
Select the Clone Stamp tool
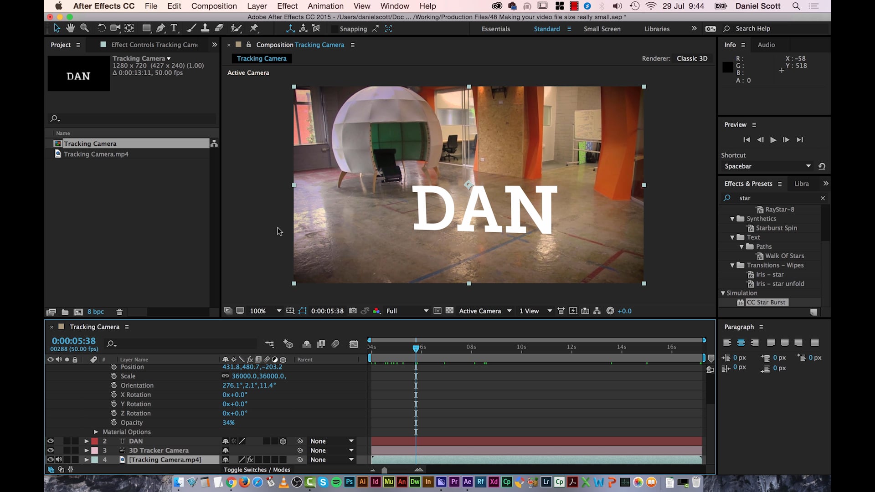pyautogui.click(x=205, y=28)
